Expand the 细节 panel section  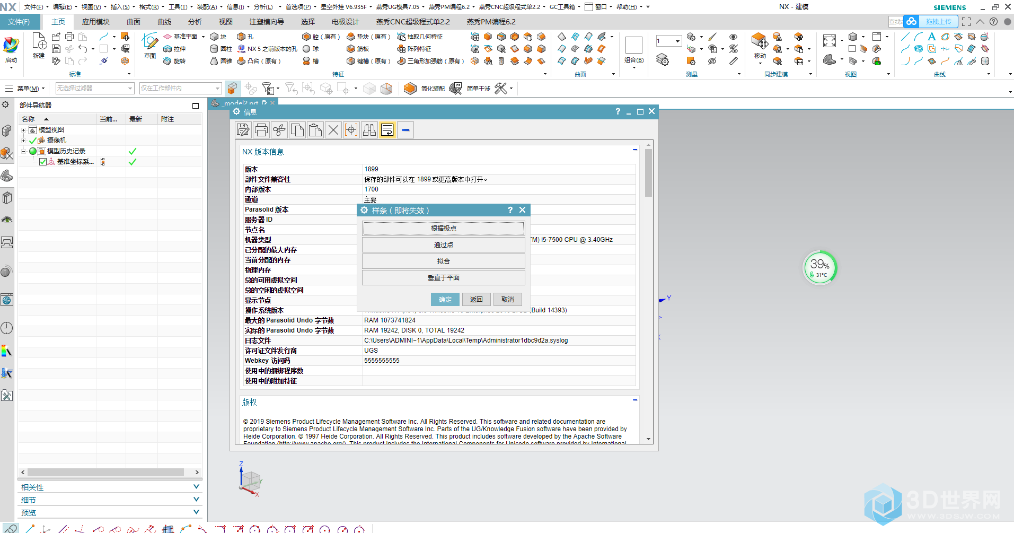click(x=110, y=500)
